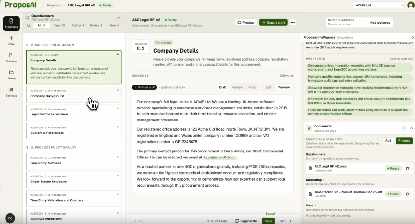Select Question 2.1 Company Details

(x=74, y=67)
